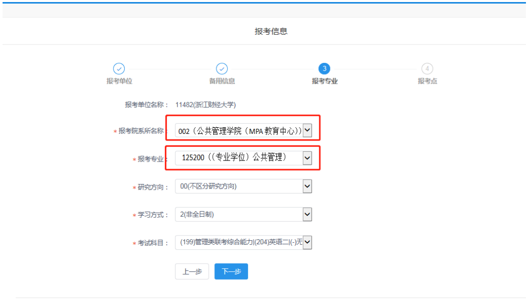528x300 pixels.
Task: Click the 报考院系所名称 field label
Action: coord(143,131)
